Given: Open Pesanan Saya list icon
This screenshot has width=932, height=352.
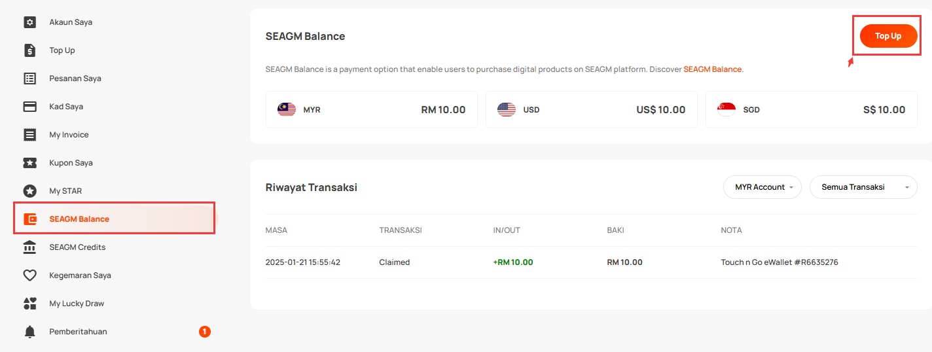Looking at the screenshot, I should coord(29,79).
